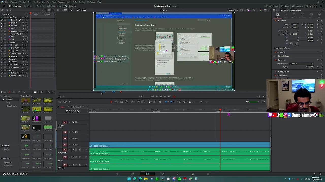Open Project Settings gear icon

321,174
